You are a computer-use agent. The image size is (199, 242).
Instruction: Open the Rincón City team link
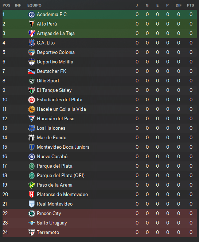click(49, 214)
